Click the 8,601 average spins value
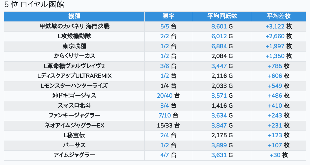The width and height of the screenshot is (310, 165). (219, 26)
